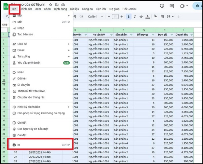Open the text color picker
Viewport: 203px width, 164px height.
148,17
